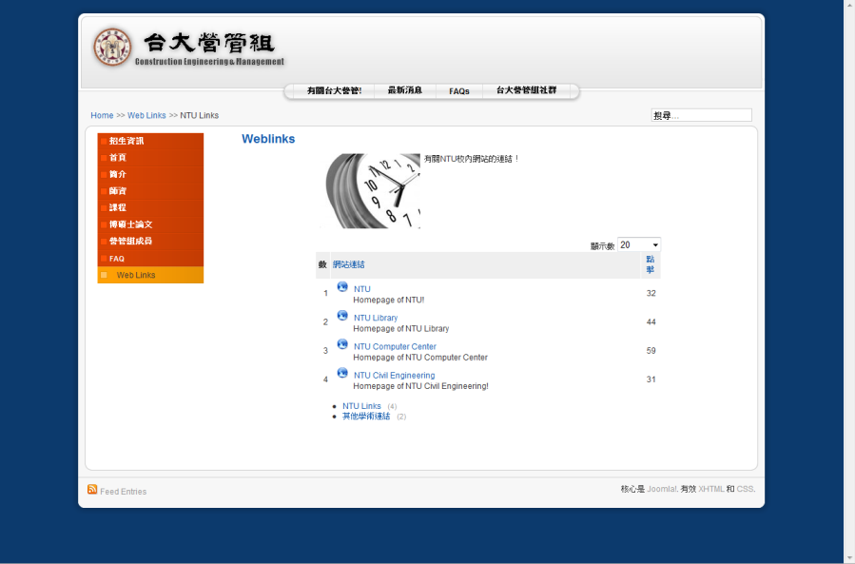Screen dimensions: 855x564
Task: Click the globe icon beside NTU Library
Action: tap(342, 316)
